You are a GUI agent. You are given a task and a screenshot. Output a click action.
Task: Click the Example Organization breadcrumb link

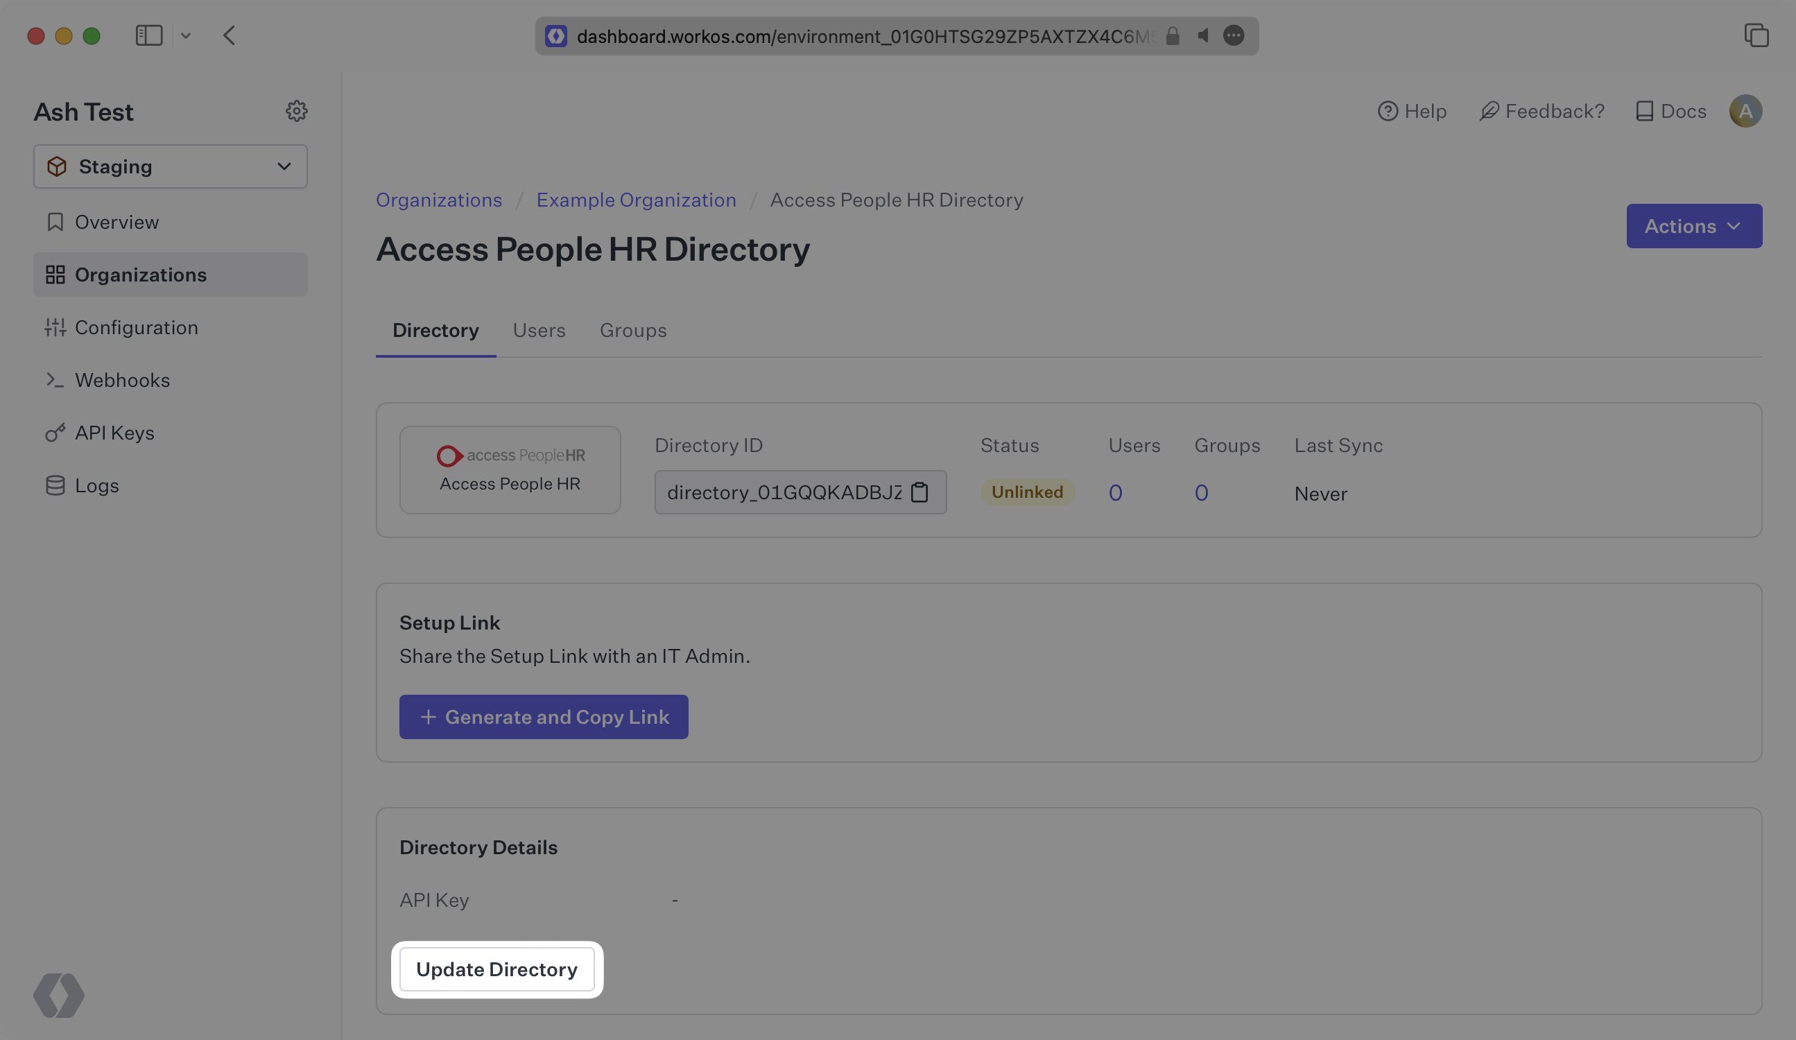tap(635, 198)
